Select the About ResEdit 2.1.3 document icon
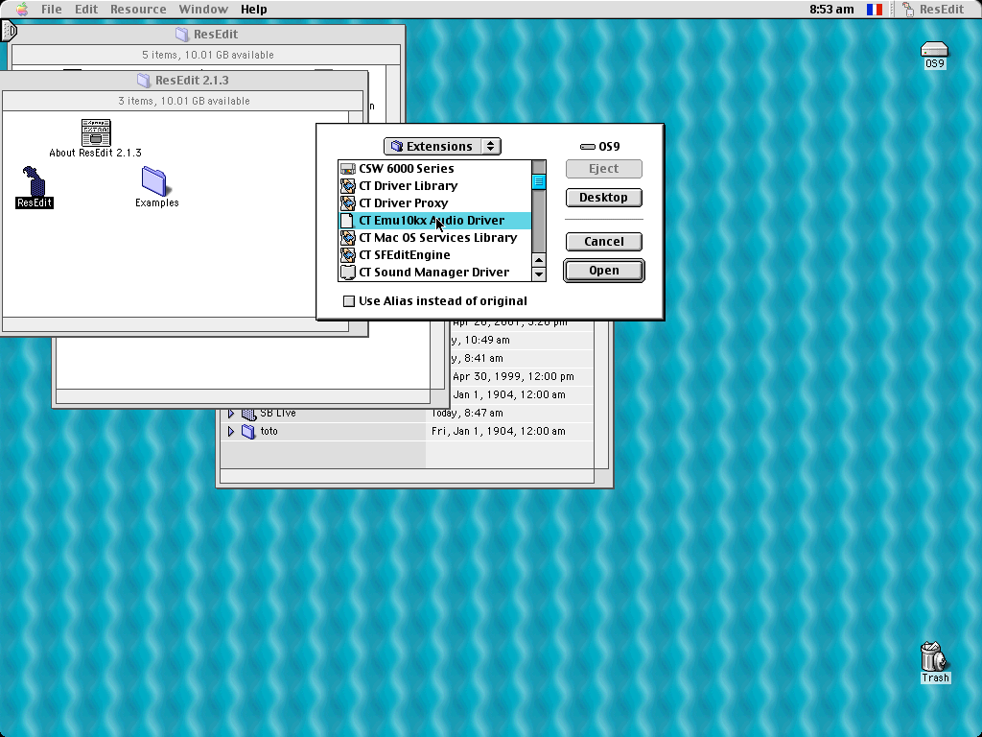 click(x=96, y=132)
